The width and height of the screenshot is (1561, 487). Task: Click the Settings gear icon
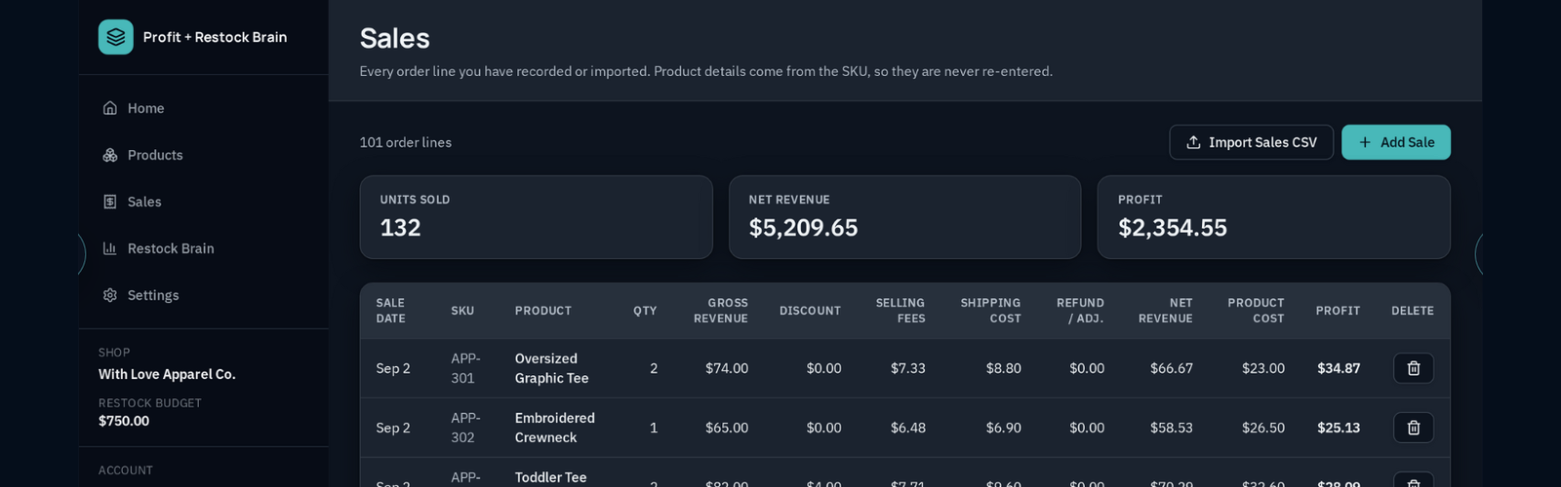coord(110,295)
